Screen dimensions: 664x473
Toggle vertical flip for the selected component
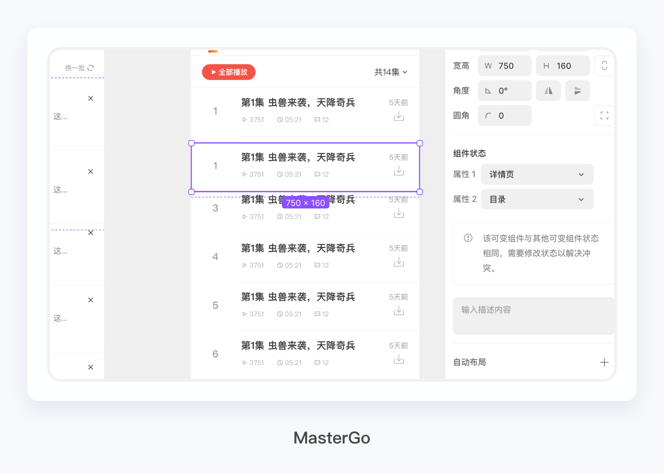[x=577, y=90]
